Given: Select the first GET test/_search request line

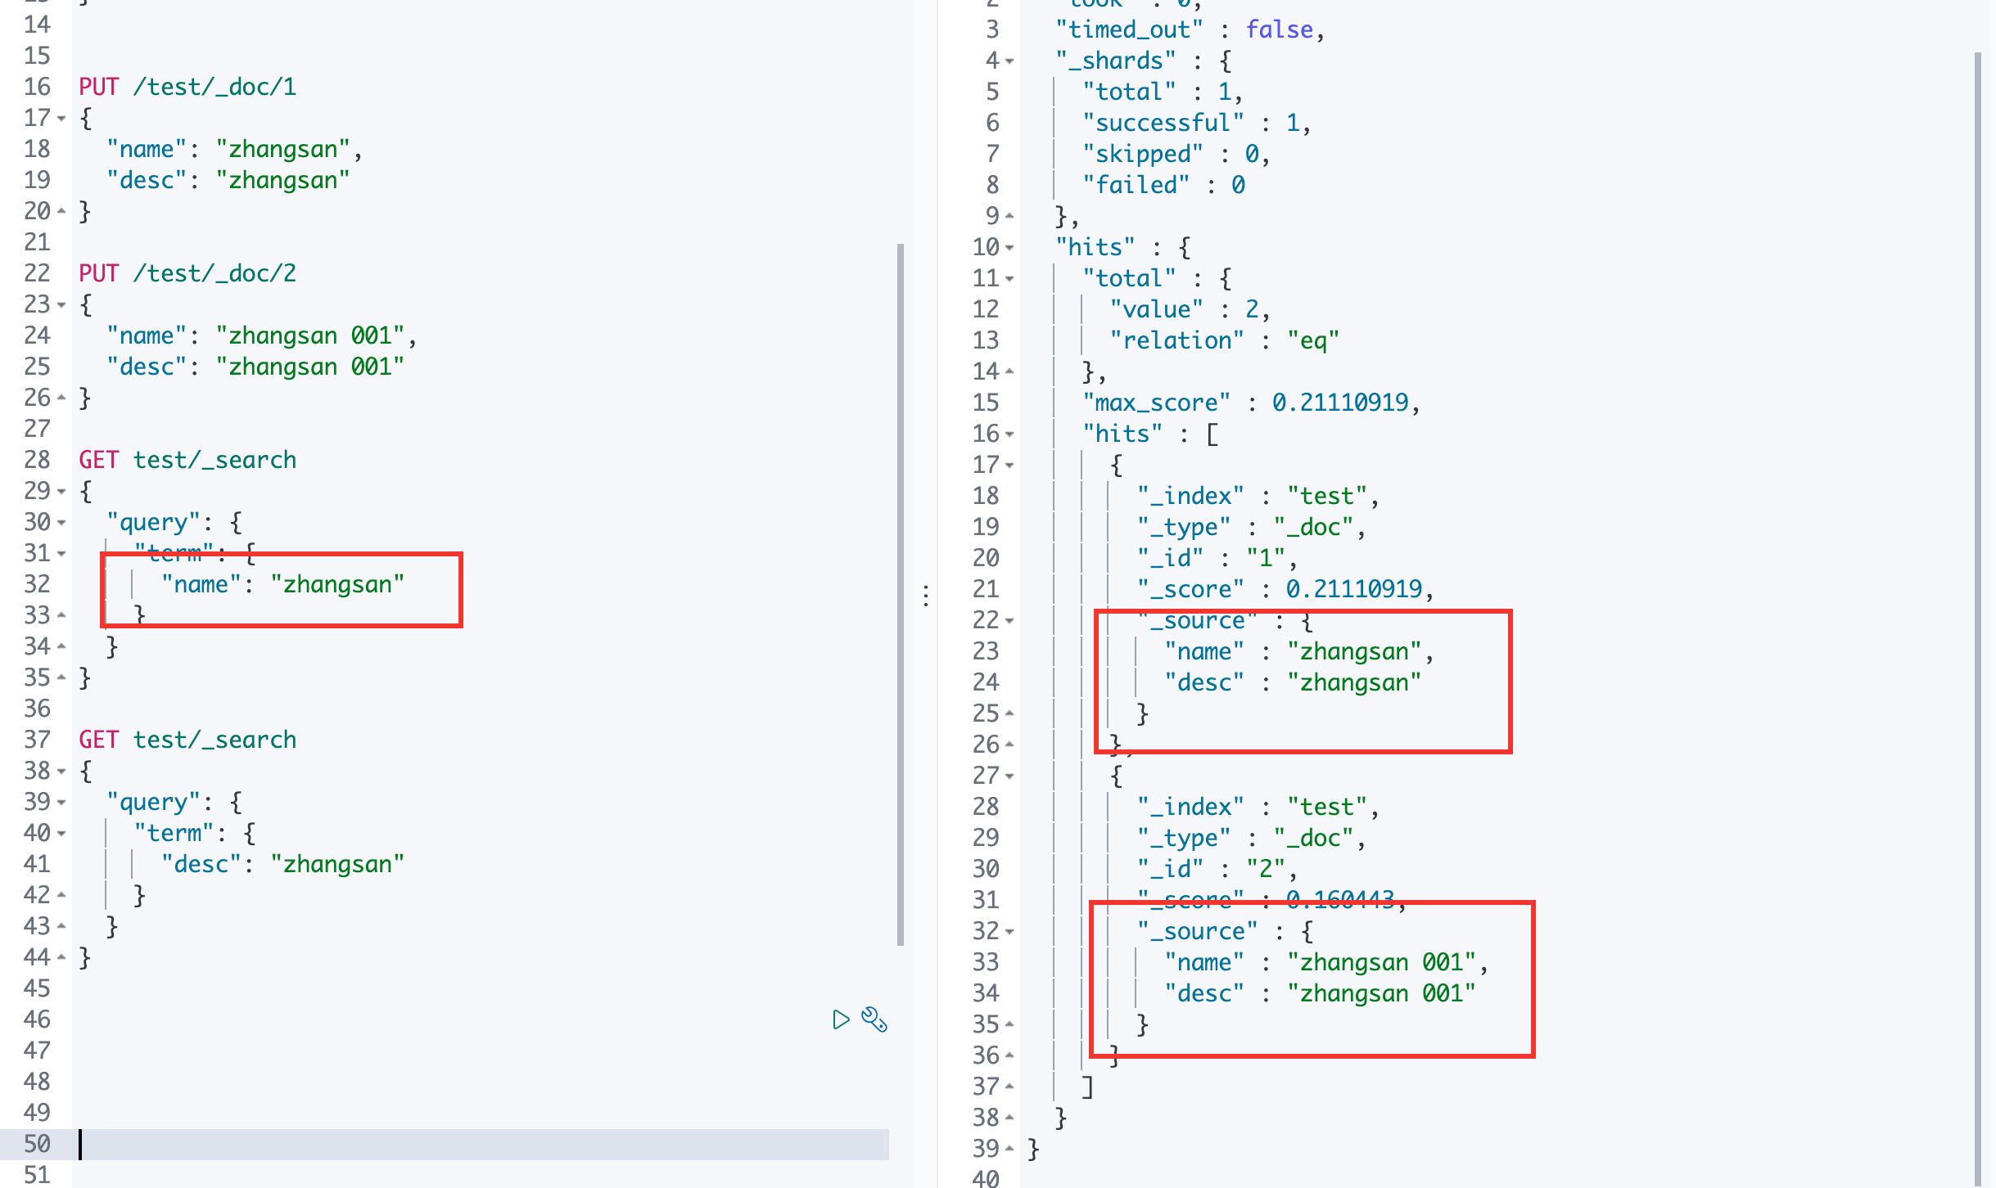Looking at the screenshot, I should click(x=187, y=460).
